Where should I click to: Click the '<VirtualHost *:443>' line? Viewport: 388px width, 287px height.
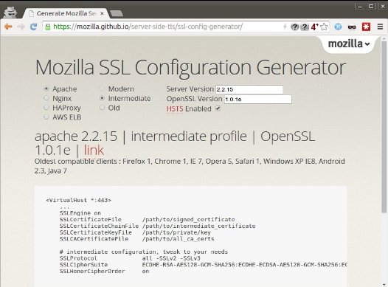pyautogui.click(x=78, y=200)
